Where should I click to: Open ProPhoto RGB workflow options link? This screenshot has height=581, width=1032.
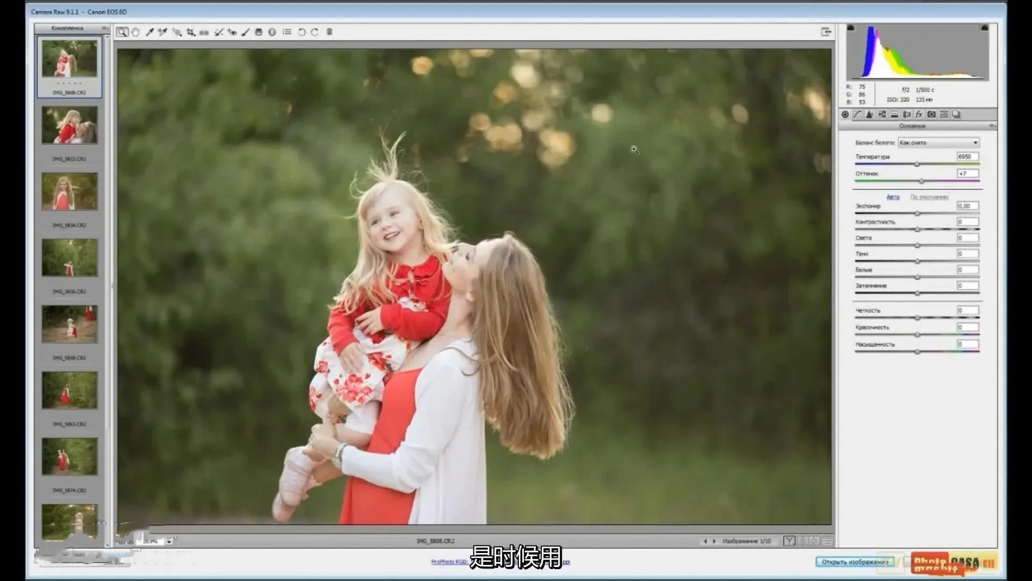tap(449, 562)
